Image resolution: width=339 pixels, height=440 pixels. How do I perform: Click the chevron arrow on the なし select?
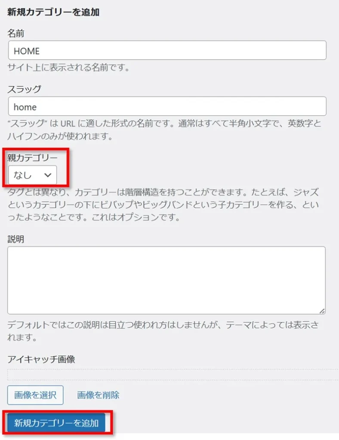(x=48, y=175)
